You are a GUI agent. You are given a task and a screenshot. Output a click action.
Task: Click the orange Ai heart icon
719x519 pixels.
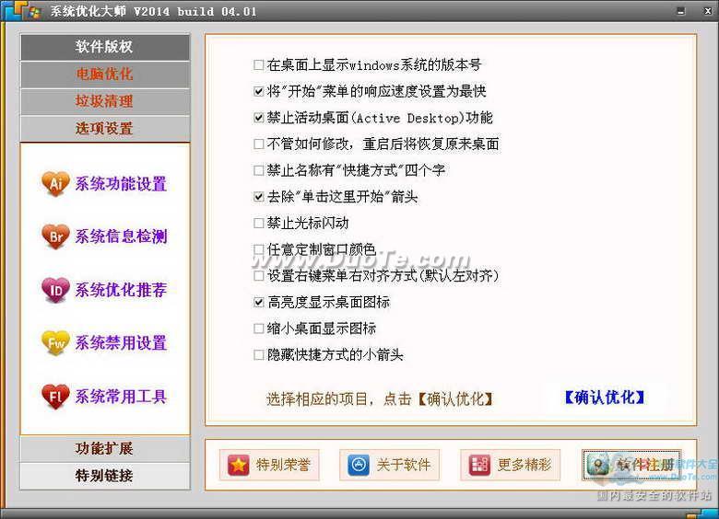pyautogui.click(x=55, y=184)
